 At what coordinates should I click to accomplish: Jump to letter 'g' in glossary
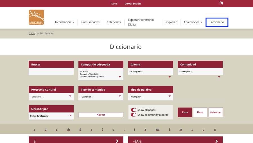click(x=113, y=129)
